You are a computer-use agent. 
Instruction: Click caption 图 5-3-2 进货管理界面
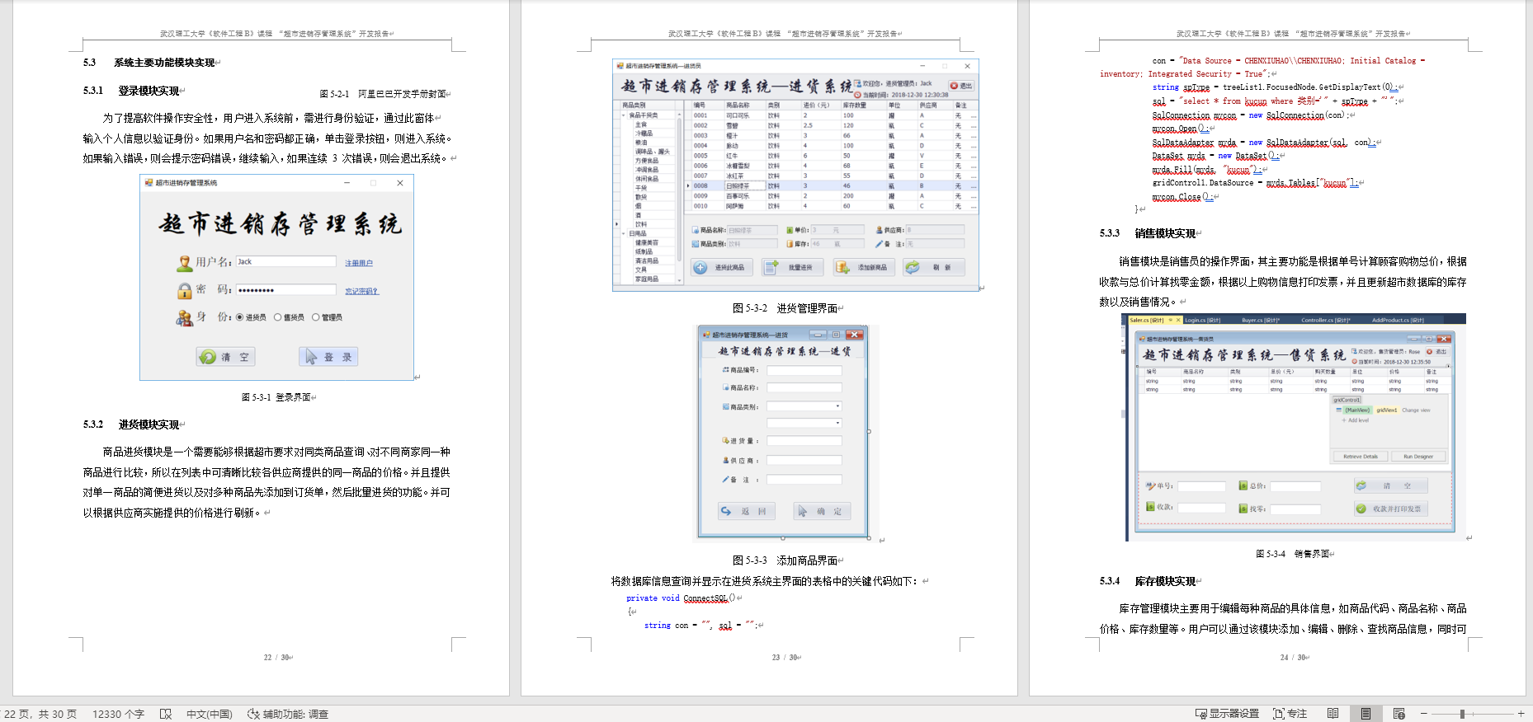[785, 308]
